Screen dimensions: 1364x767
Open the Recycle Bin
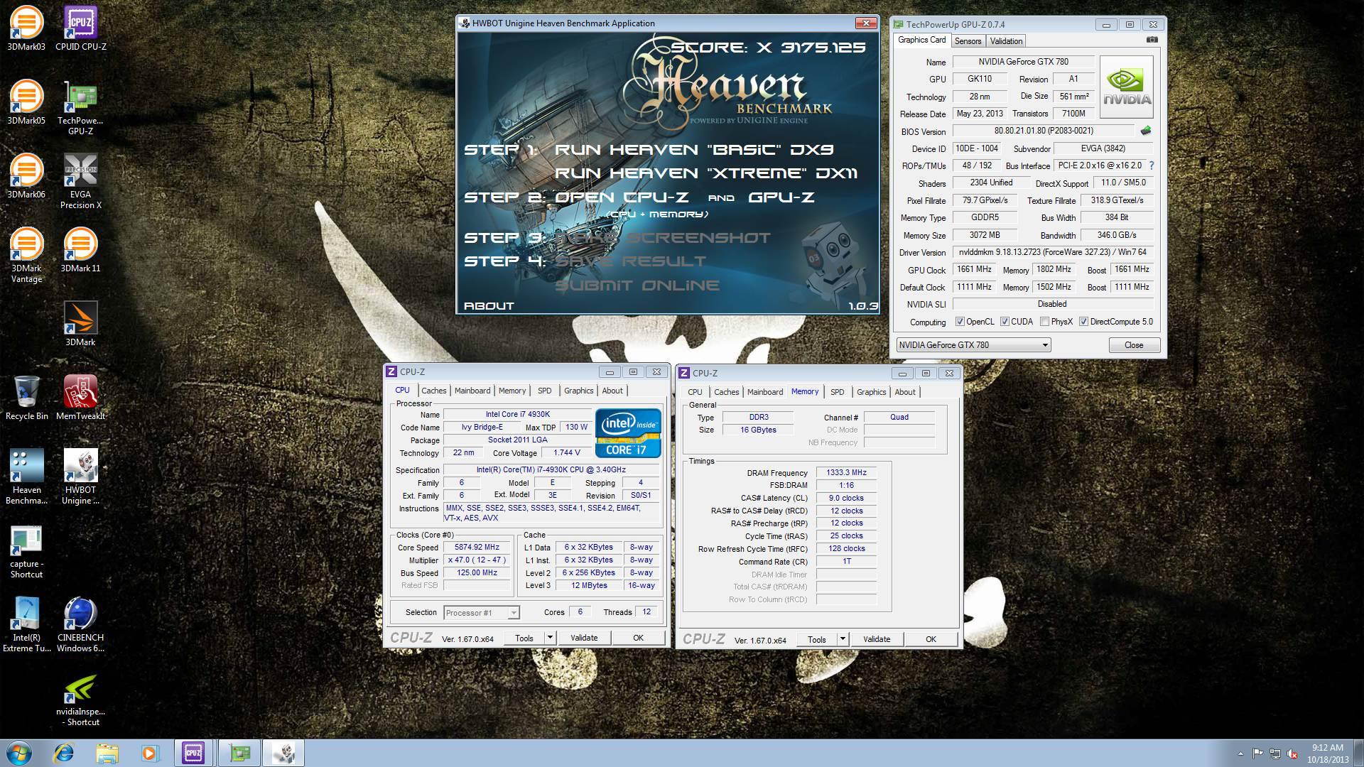click(26, 398)
